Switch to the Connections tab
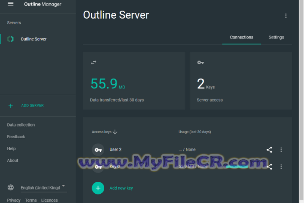 pos(242,37)
